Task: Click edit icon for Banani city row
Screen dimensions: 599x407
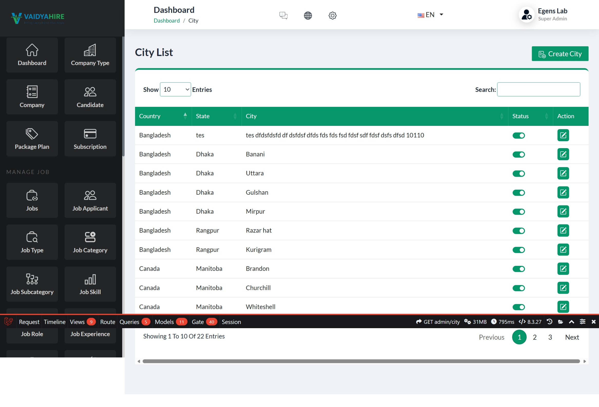Action: click(563, 154)
